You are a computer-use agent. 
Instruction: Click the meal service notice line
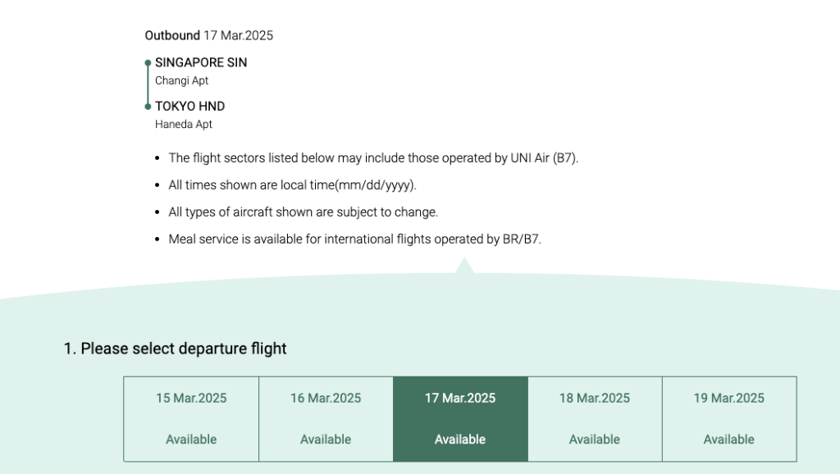[x=354, y=239]
